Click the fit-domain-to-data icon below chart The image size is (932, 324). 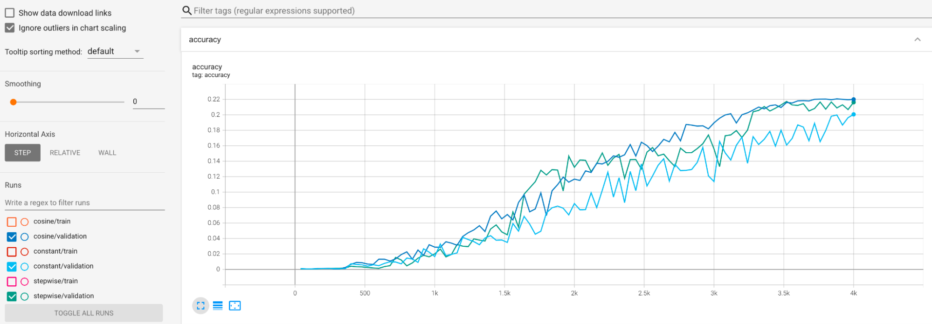click(x=235, y=306)
